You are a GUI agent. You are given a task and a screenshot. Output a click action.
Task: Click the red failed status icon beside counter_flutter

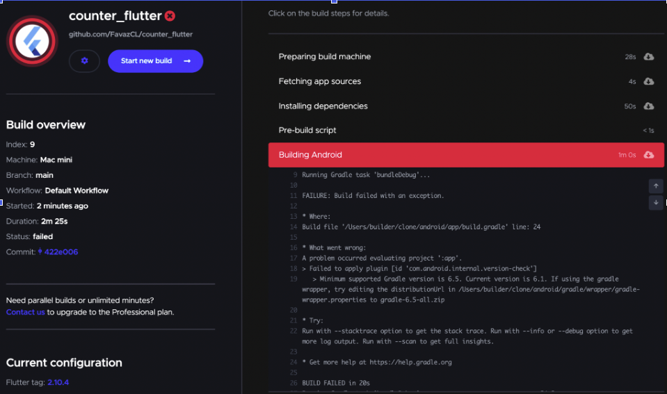170,16
